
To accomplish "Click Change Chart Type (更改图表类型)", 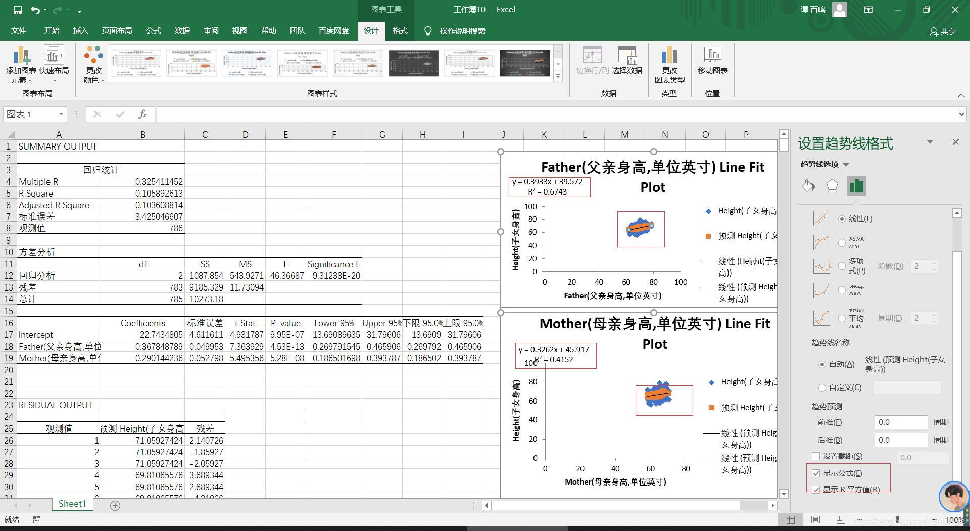I will 669,65.
